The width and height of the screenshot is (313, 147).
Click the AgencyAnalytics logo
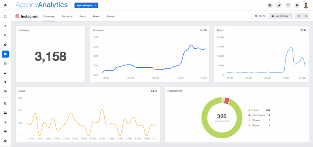coord(42,5)
